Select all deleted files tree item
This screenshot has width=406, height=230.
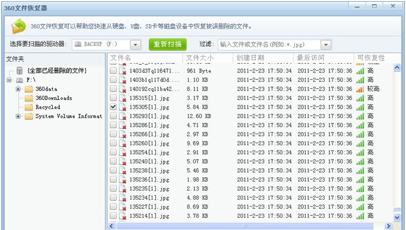57,71
